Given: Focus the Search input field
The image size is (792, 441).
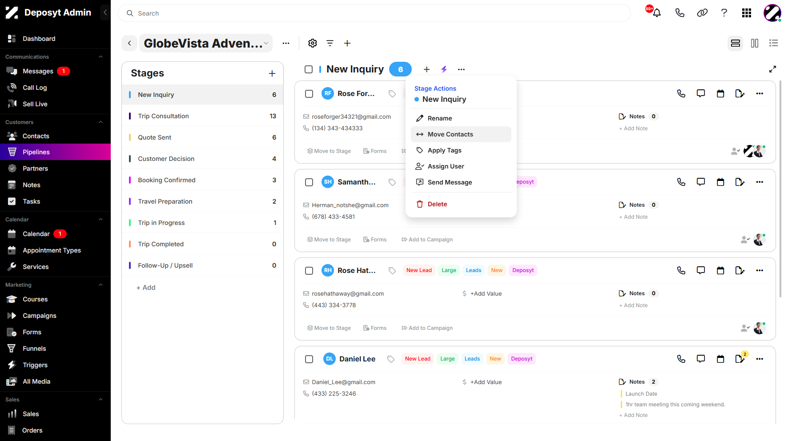Looking at the screenshot, I should pos(374,13).
